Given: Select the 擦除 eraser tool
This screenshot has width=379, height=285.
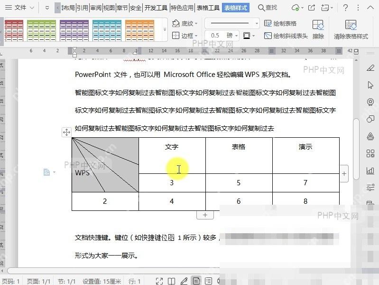Looking at the screenshot, I should click(x=318, y=29).
